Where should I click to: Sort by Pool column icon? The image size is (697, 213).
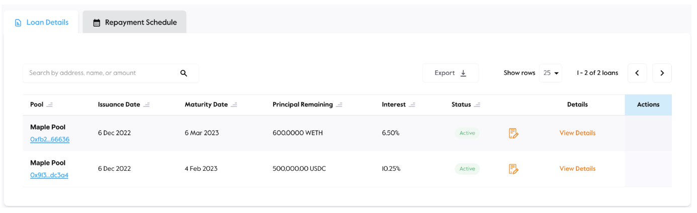50,105
